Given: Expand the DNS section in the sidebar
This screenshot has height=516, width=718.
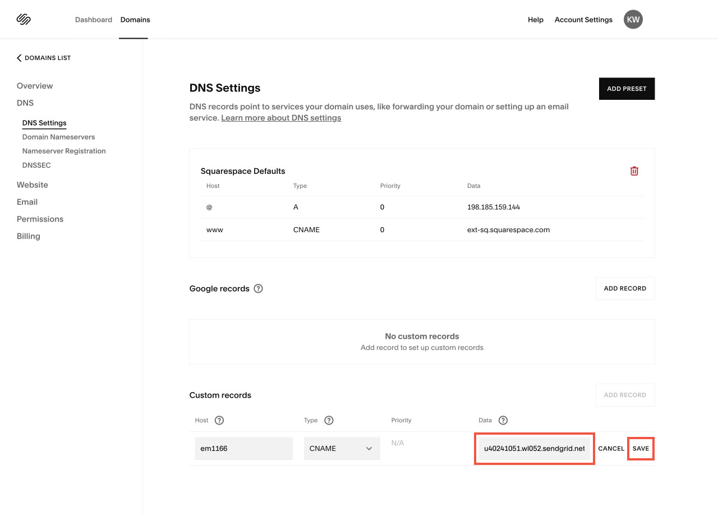Looking at the screenshot, I should [x=25, y=103].
